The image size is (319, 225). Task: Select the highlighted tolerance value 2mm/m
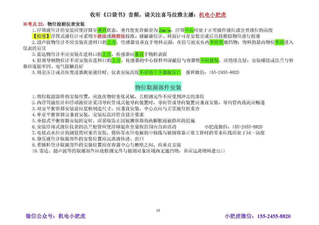click(165, 31)
